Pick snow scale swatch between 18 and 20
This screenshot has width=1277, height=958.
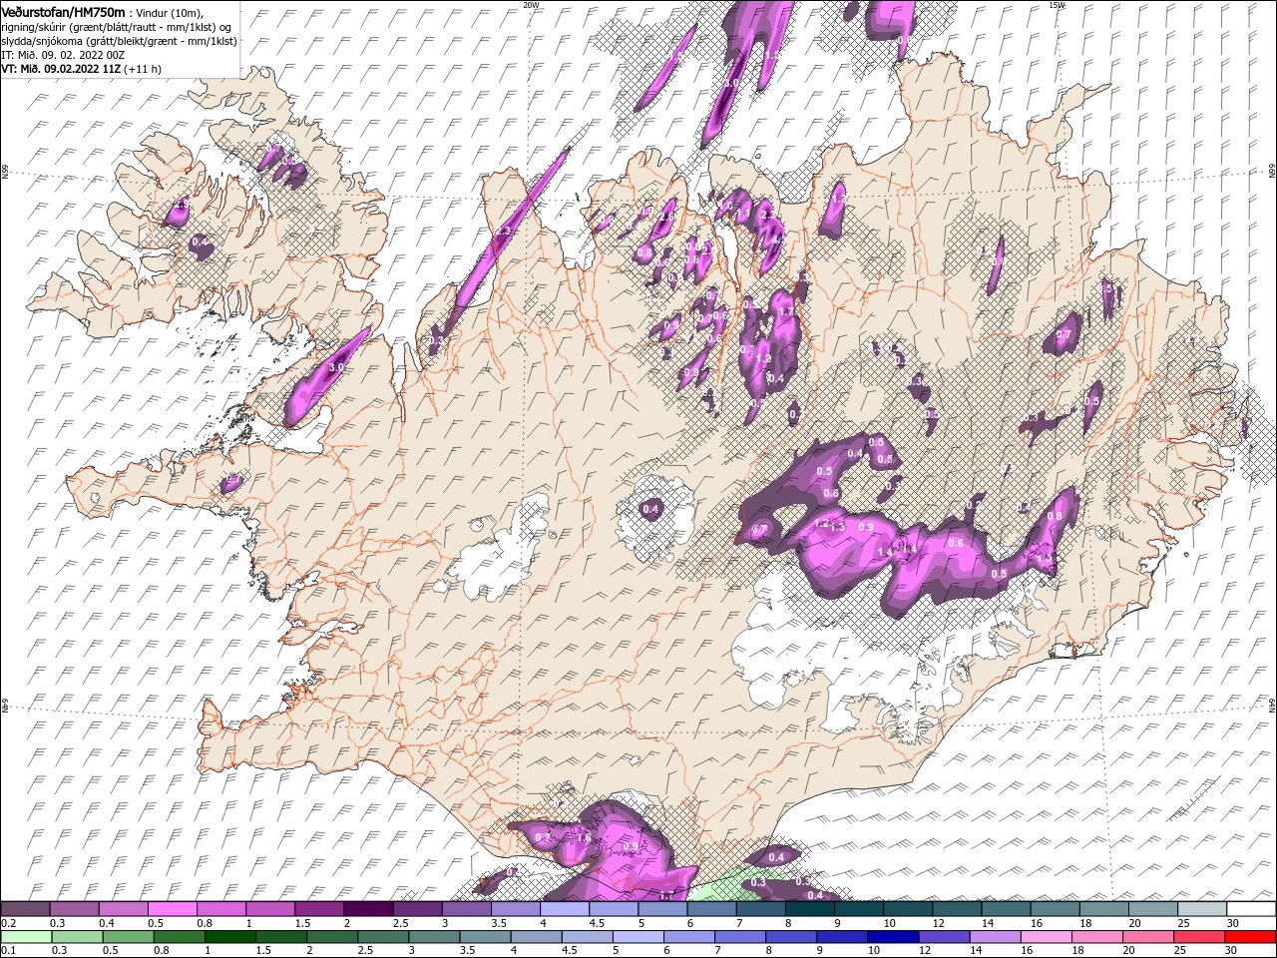1104,909
